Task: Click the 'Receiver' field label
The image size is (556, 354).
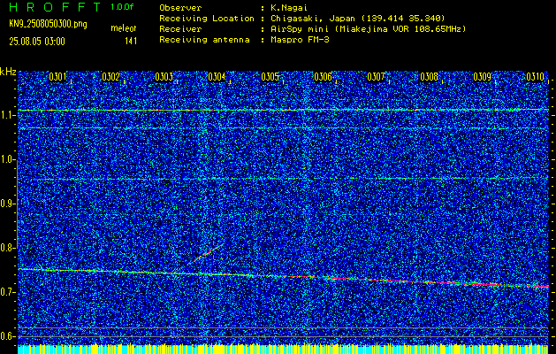Action: pyautogui.click(x=180, y=29)
